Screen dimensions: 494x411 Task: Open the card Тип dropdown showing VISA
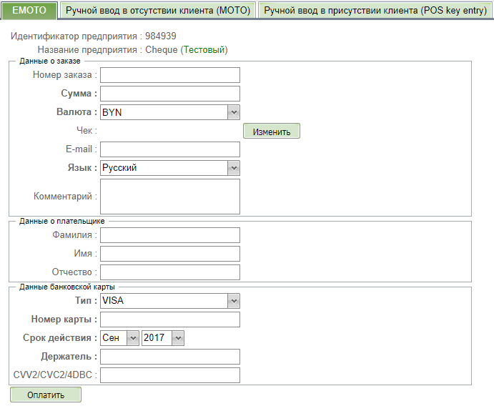coord(169,301)
